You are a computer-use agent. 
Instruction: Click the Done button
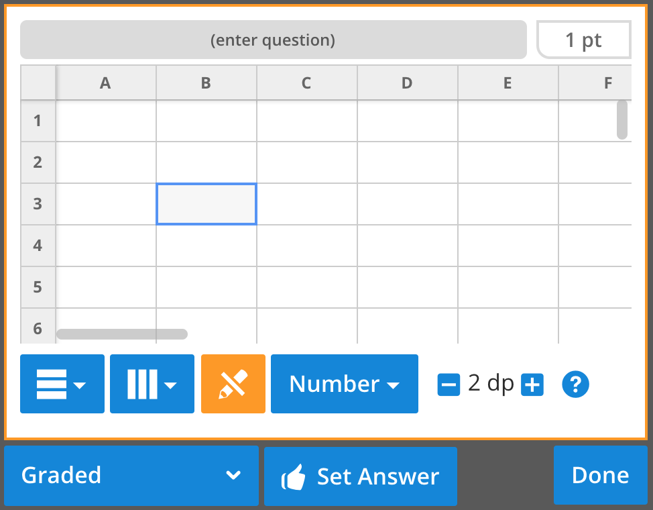[600, 475]
